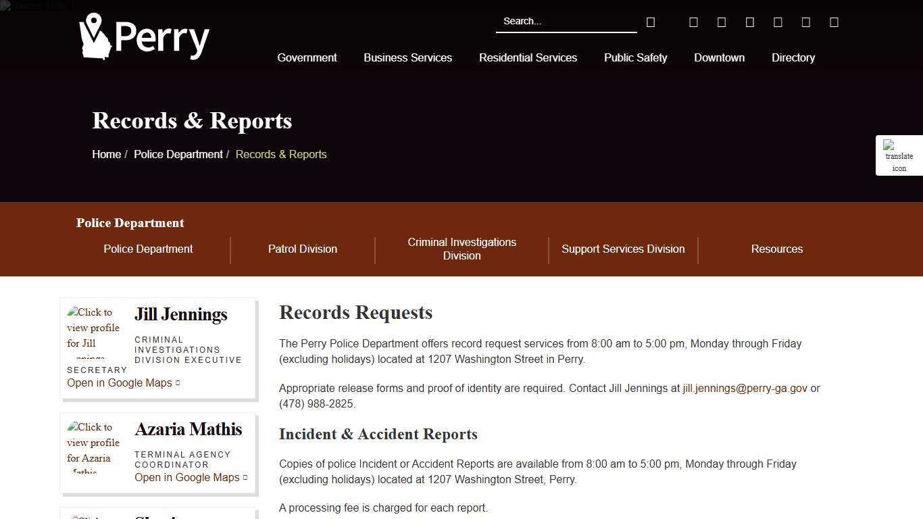
Task: Click the last social media icon in the header
Action: pos(834,22)
